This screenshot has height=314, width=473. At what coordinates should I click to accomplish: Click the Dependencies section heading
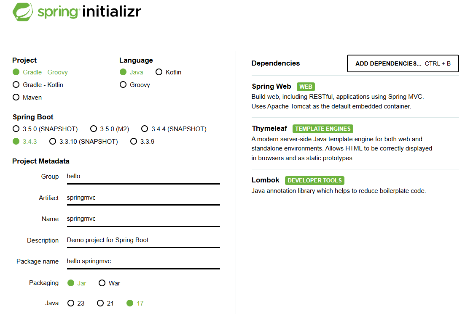(x=275, y=63)
